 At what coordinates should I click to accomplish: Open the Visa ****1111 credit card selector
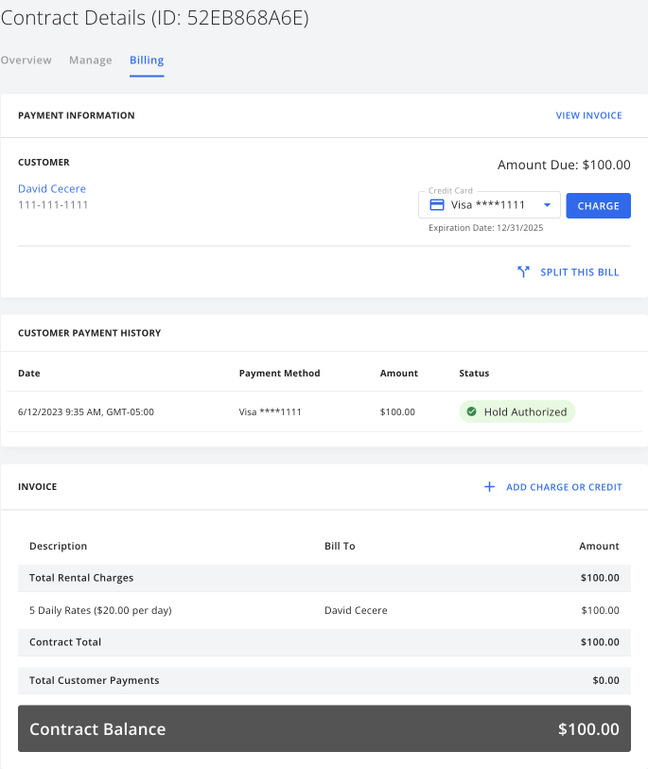tap(489, 205)
